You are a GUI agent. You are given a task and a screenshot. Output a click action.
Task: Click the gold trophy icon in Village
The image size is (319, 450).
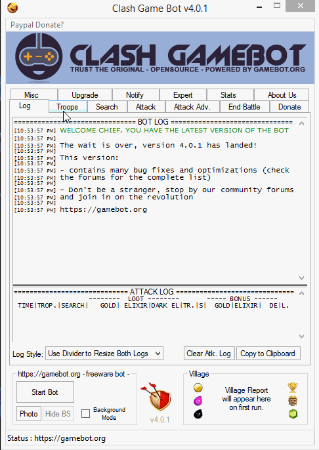point(293,388)
